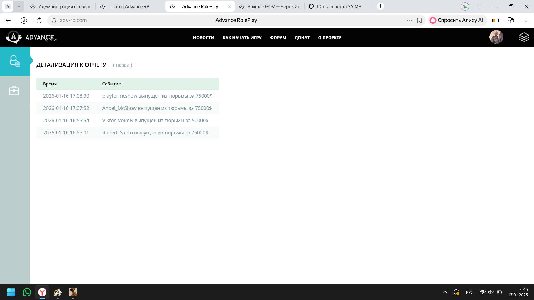
Task: Select timestamp 2026-01-16 17:07:52
Action: click(66, 108)
